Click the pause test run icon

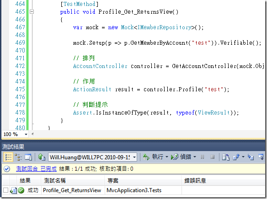coord(202,157)
